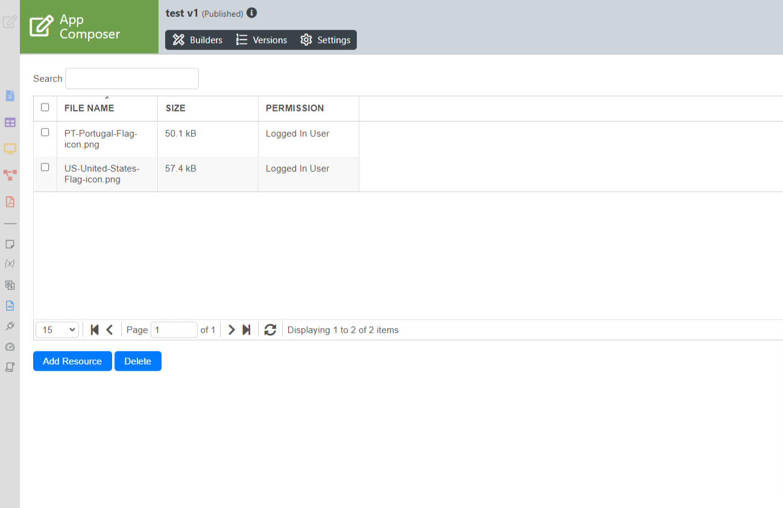This screenshot has width=783, height=508.
Task: Click Logged In User in the PT-Portugal row
Action: [298, 134]
